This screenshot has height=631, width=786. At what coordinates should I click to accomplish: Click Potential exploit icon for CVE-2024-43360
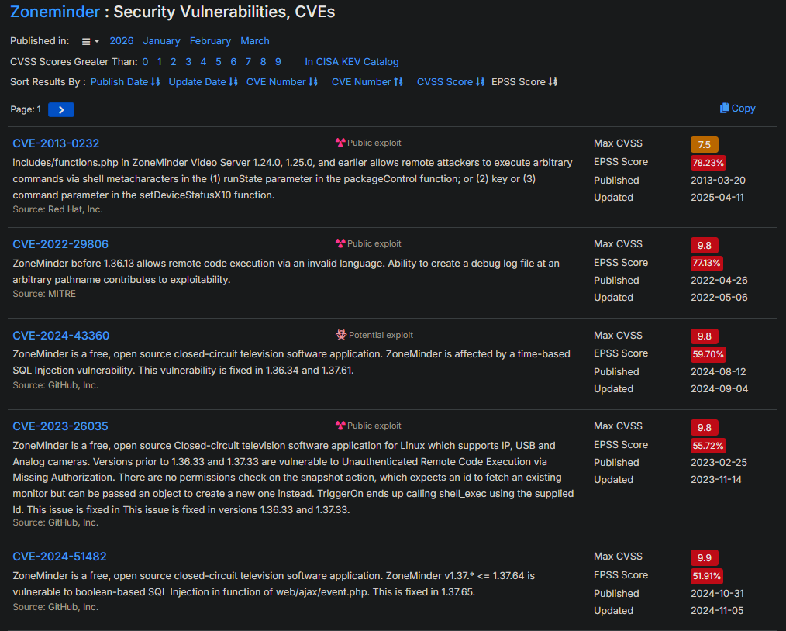[341, 335]
